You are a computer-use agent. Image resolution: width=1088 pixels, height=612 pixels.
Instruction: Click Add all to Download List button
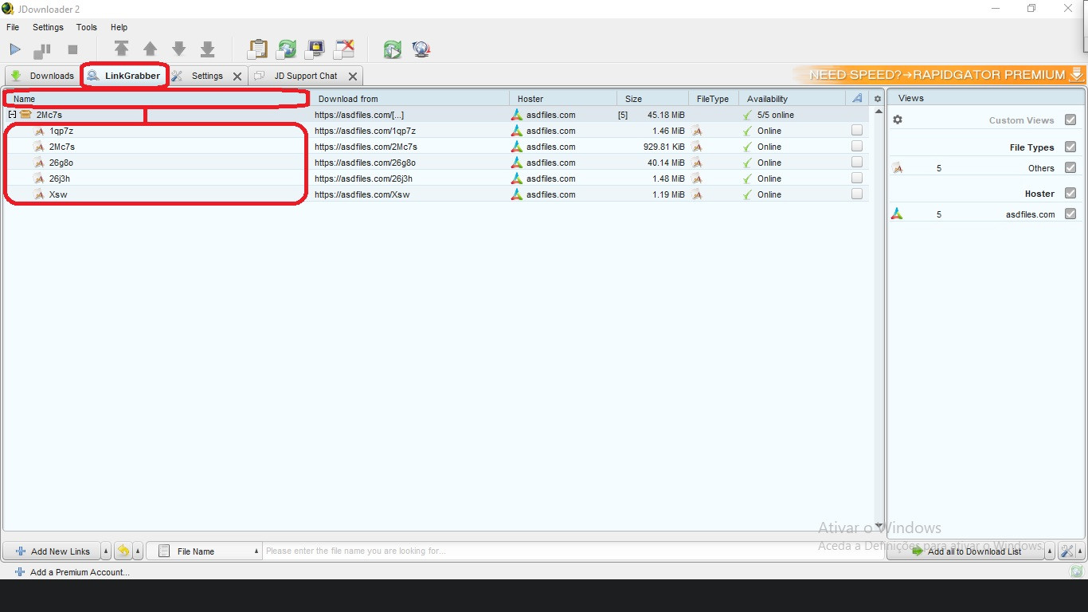[966, 551]
